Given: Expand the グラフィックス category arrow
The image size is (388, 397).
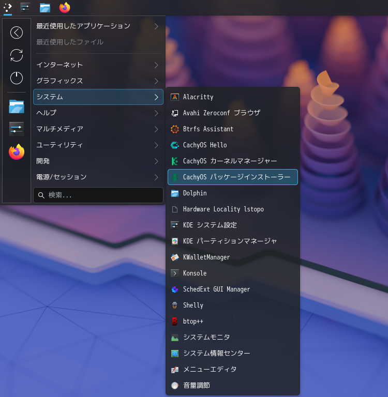Looking at the screenshot, I should click(x=156, y=81).
